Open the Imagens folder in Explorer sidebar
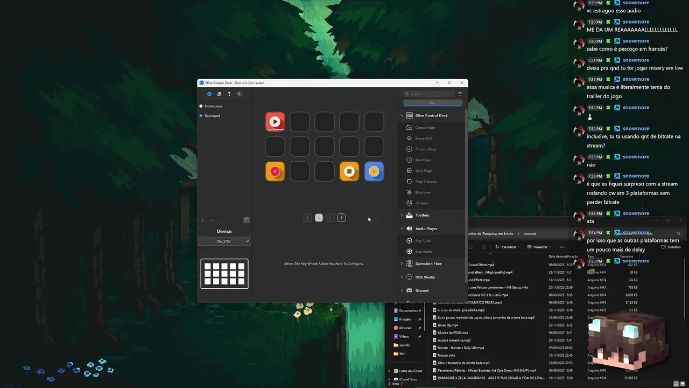 (x=403, y=319)
